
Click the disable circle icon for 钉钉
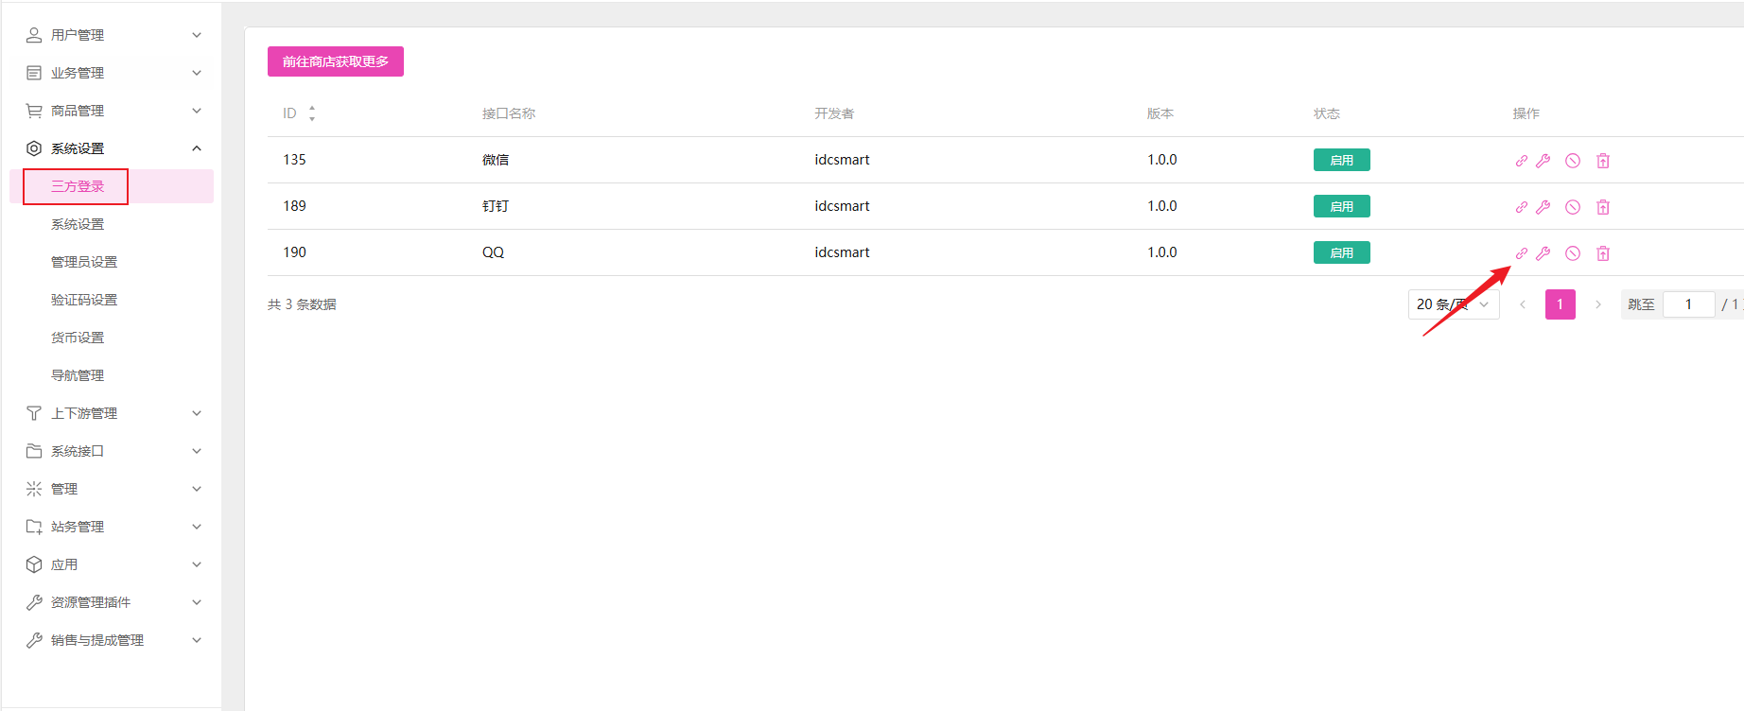click(x=1572, y=207)
